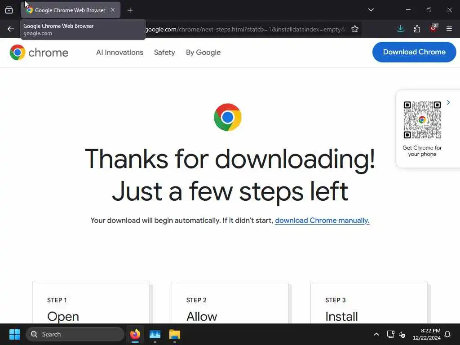This screenshot has width=460, height=345.
Task: Click the Chrome logo in page header
Action: [39, 53]
